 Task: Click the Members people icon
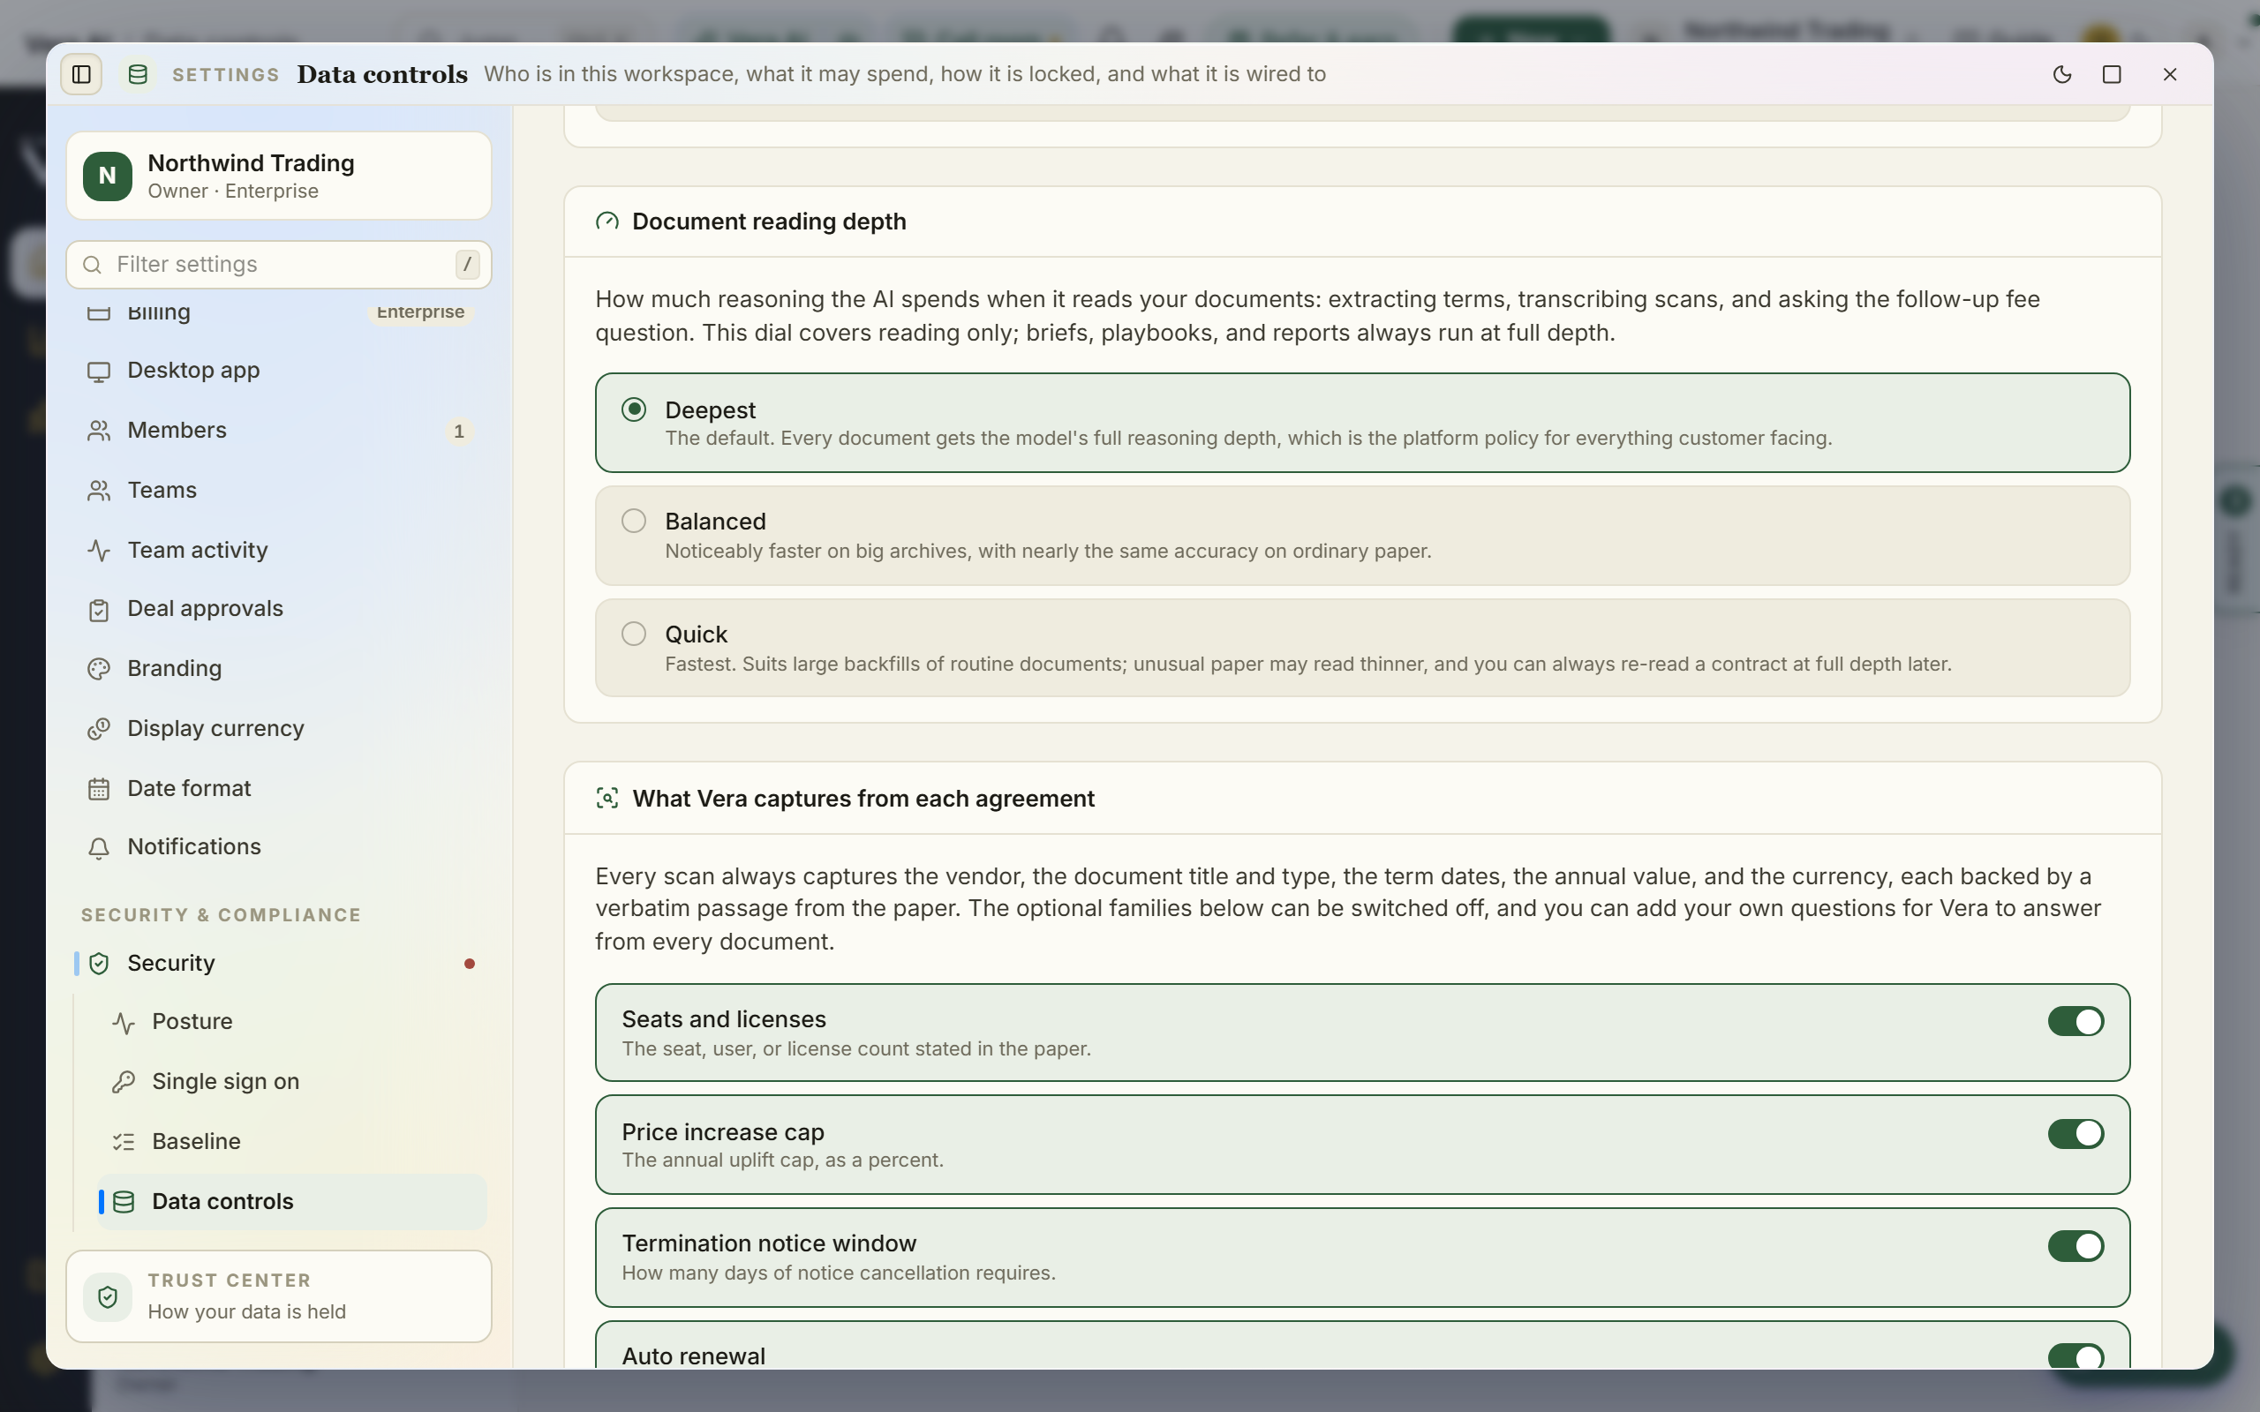coord(99,431)
